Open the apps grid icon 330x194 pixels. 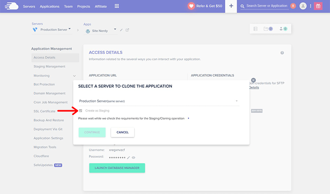pos(117,6)
